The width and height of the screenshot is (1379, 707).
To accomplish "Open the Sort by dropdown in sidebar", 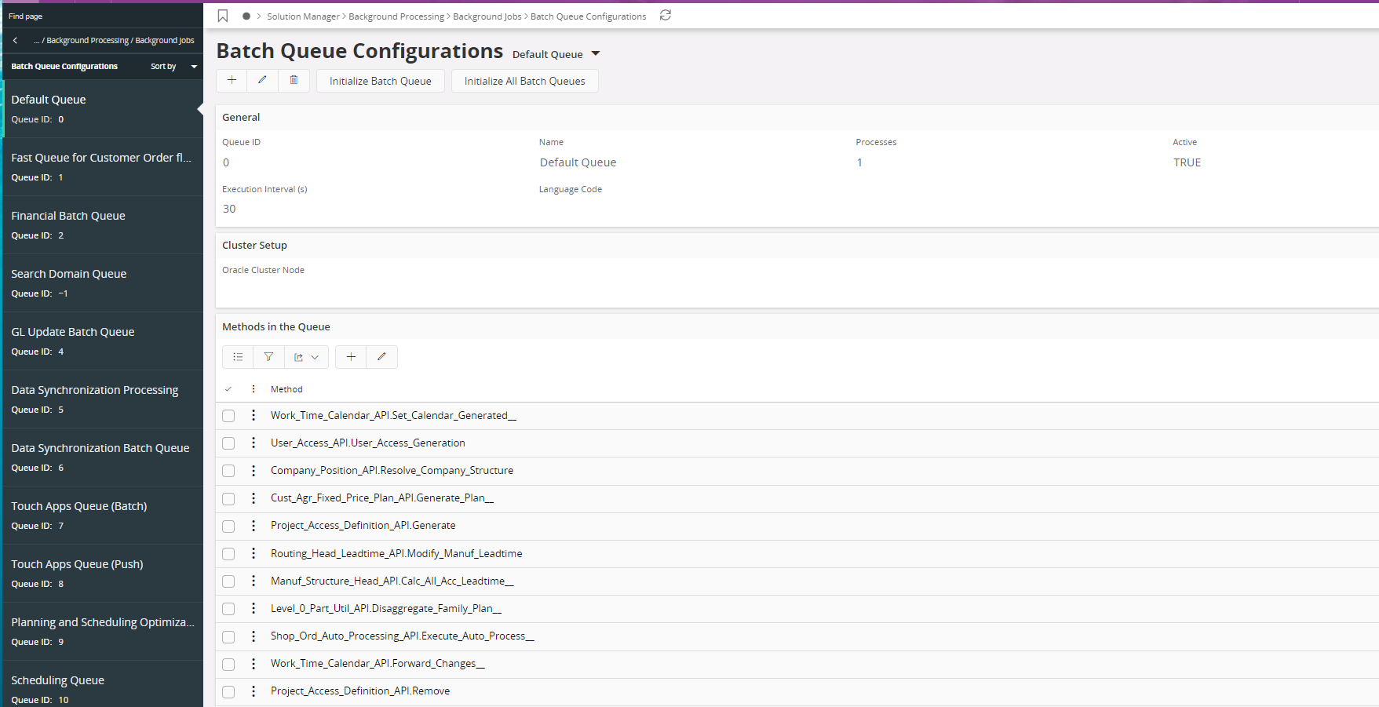I will pos(173,67).
